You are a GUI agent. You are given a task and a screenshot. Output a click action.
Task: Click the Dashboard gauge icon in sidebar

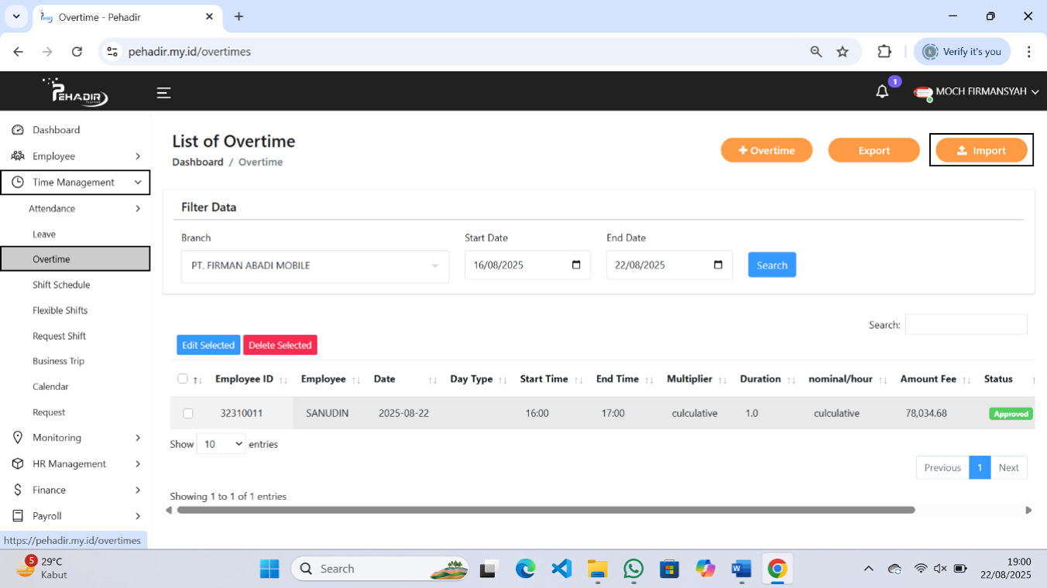[x=18, y=130]
